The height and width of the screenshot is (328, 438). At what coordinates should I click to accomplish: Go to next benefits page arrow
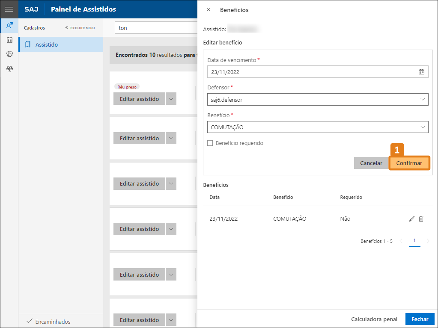tap(427, 241)
